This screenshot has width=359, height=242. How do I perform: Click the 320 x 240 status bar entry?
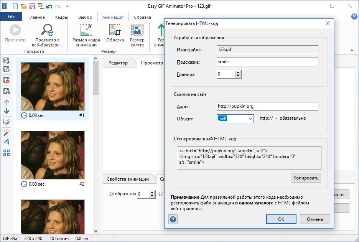click(x=33, y=238)
